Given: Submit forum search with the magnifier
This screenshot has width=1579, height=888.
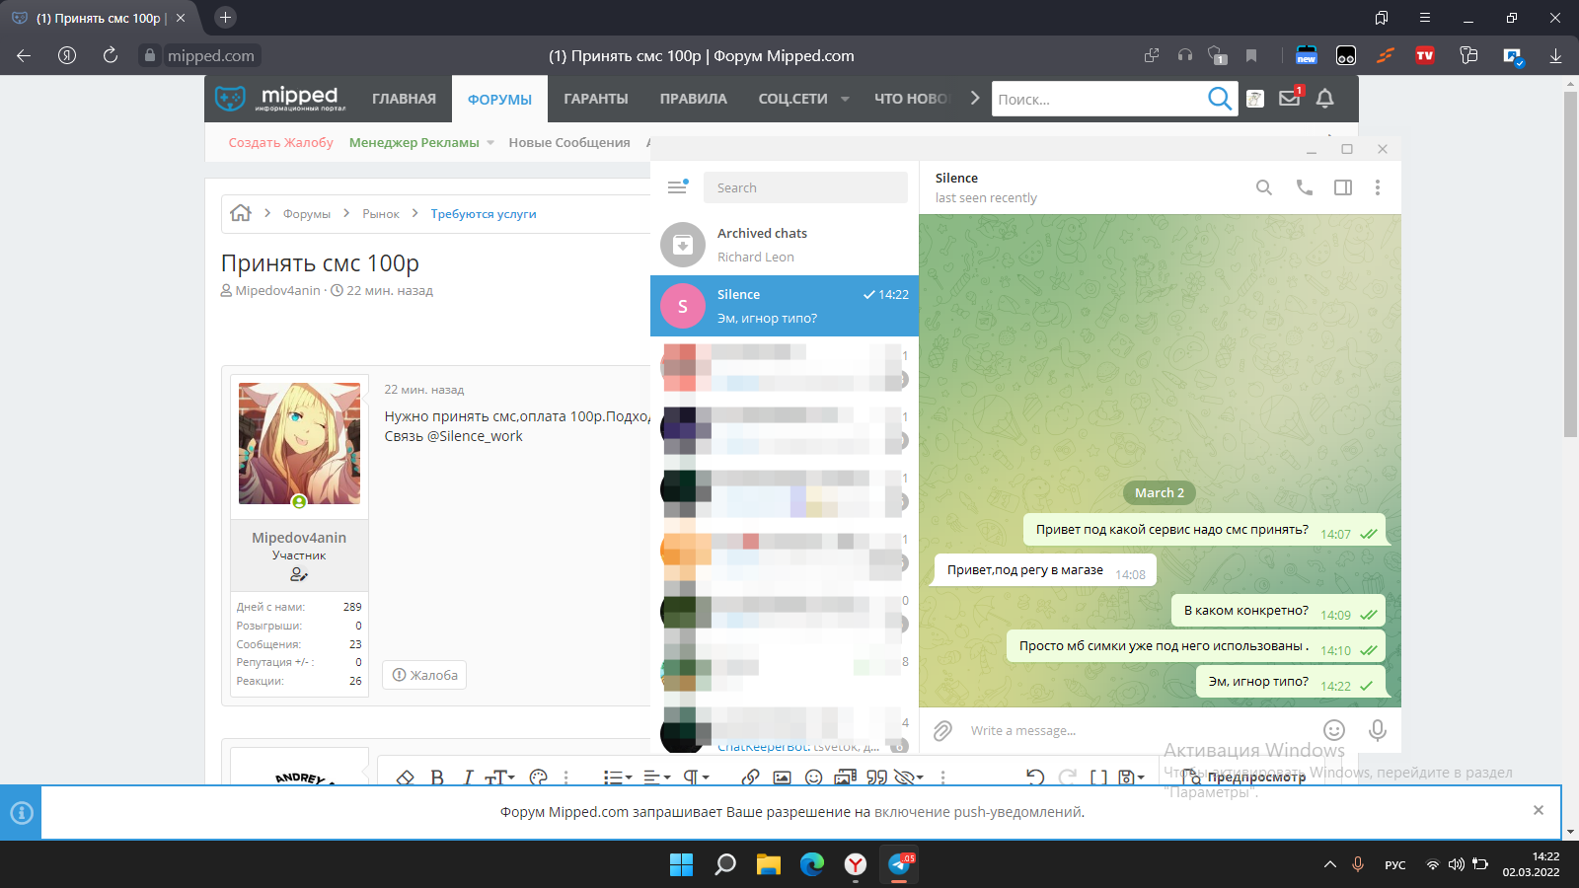Looking at the screenshot, I should pyautogui.click(x=1220, y=99).
